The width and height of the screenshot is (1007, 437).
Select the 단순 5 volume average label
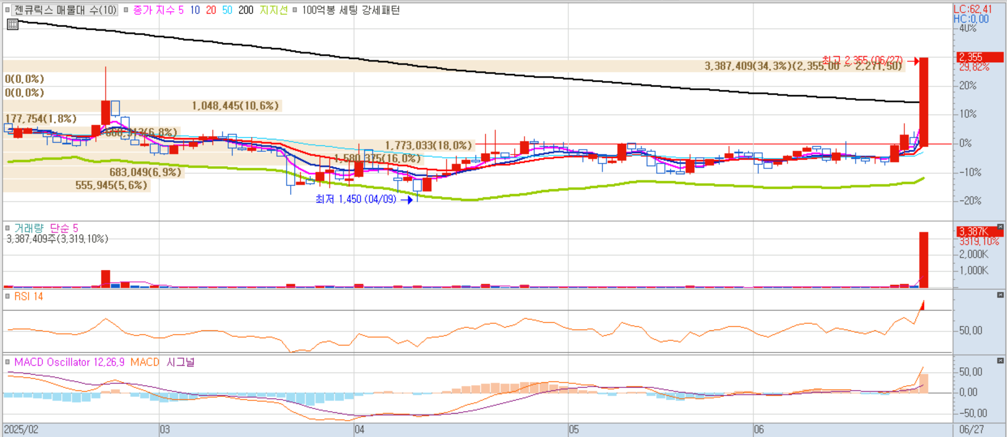[x=64, y=228]
